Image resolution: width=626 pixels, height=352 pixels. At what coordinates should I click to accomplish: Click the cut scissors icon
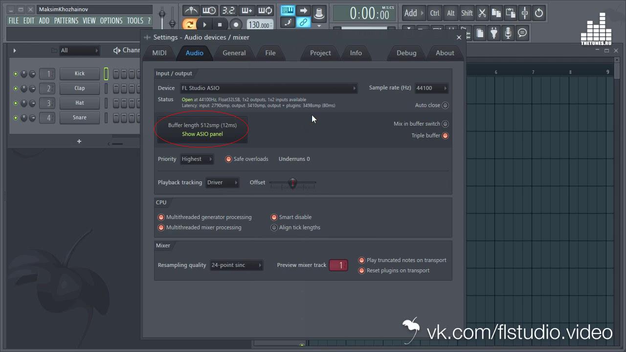[482, 13]
